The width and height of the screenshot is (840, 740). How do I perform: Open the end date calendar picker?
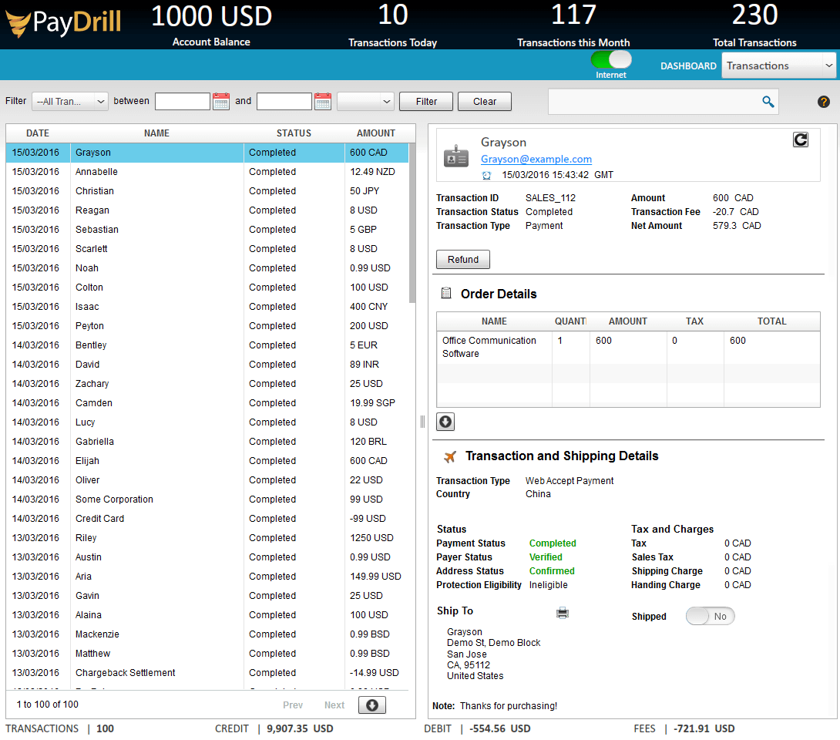coord(322,101)
